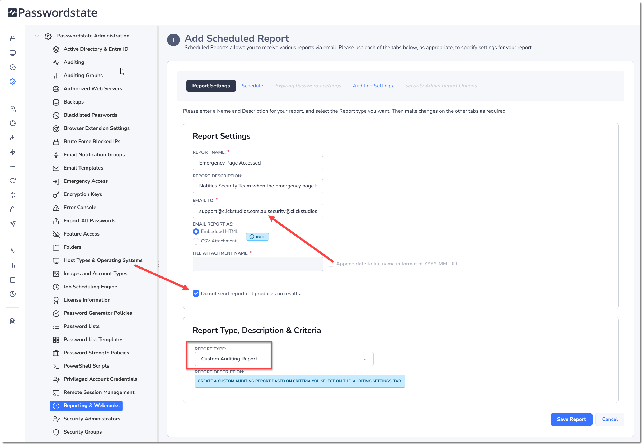
Task: Click the crosshair target icon in the icon rail
Action: coord(13,124)
